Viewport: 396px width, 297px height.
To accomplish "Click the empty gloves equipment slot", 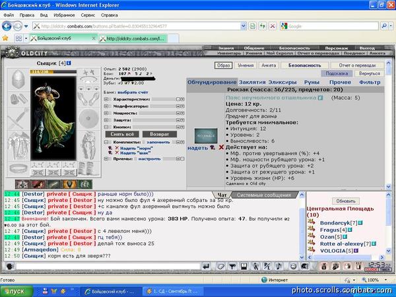I will [88, 99].
